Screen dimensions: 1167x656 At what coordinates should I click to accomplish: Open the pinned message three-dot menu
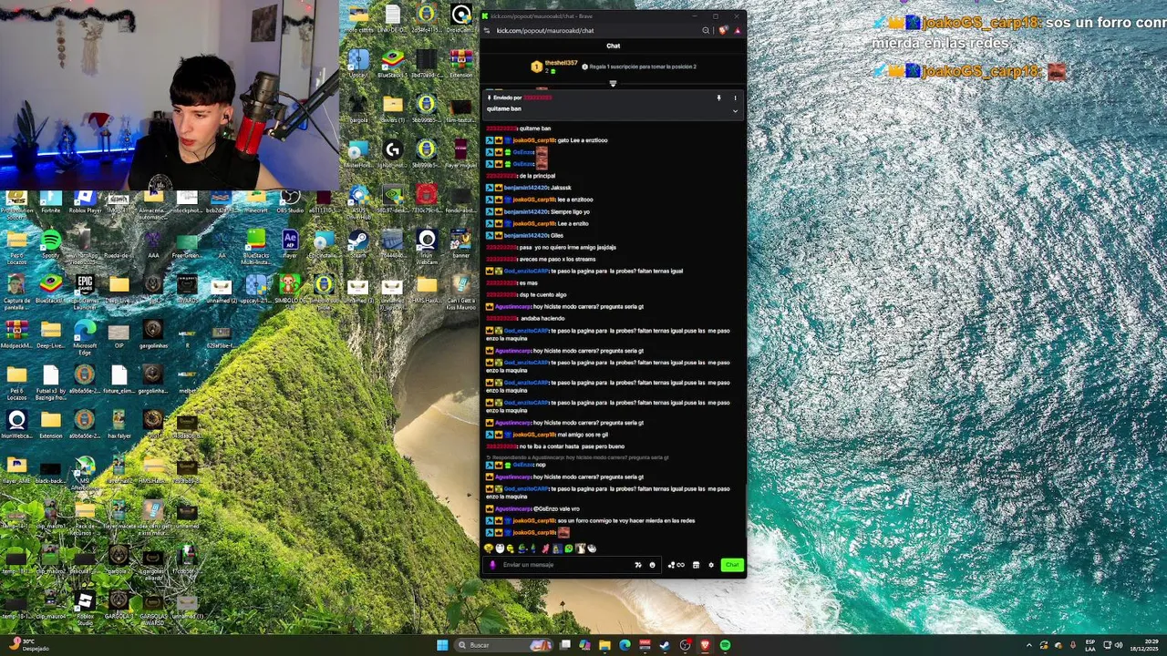(735, 97)
